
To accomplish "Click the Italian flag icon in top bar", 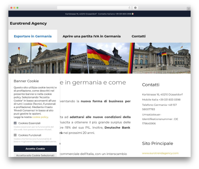I will click(133, 14).
